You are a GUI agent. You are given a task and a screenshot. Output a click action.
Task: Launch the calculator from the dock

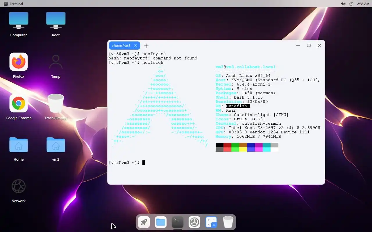tap(211, 222)
